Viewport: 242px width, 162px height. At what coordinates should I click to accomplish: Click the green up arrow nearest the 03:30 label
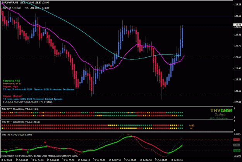point(27,152)
